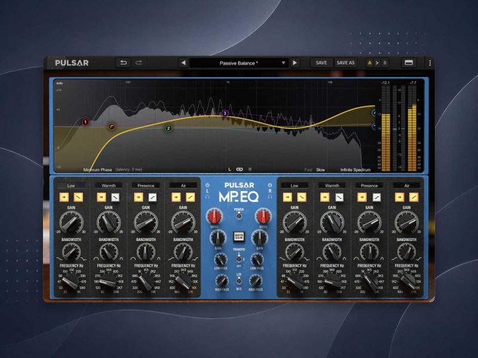This screenshot has width=478, height=358.
Task: Solo left channel with headphone icon
Action: (x=207, y=197)
